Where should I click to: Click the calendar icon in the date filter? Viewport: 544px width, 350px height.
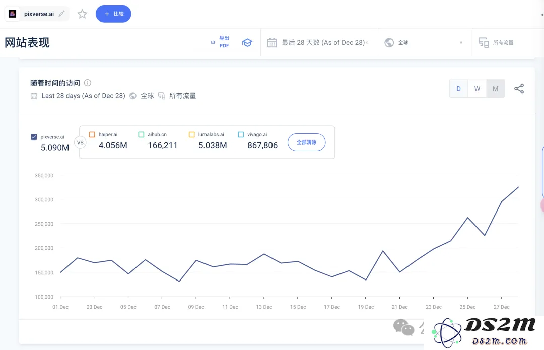click(x=272, y=43)
